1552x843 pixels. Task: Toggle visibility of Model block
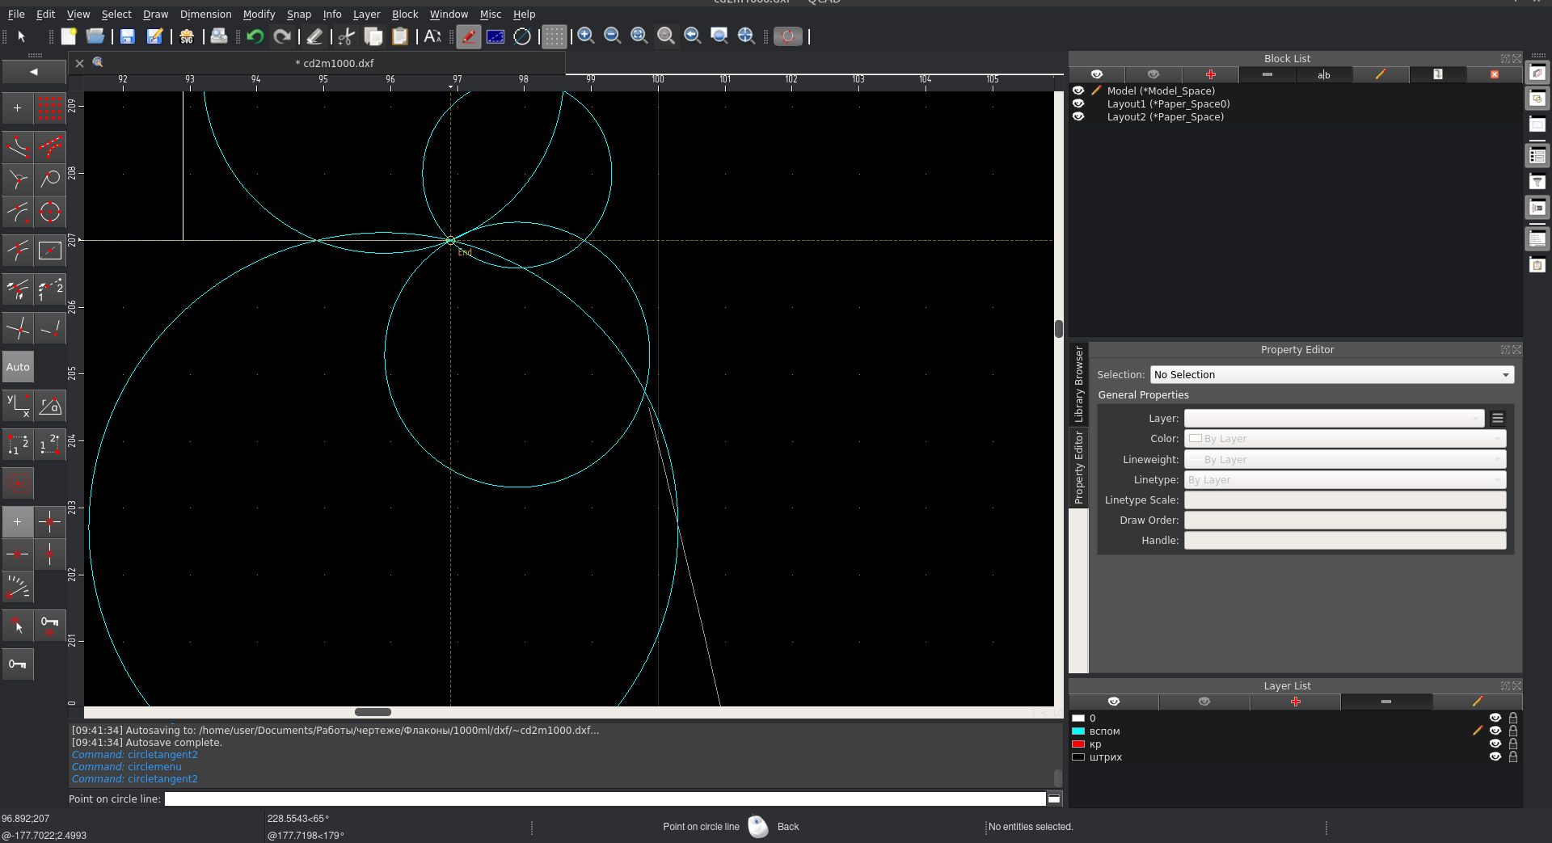1078,91
